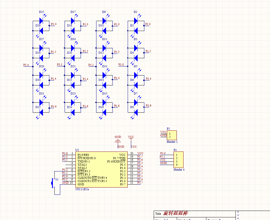Click the 'Title' field label in title block
The image size is (270, 220).
point(158,214)
